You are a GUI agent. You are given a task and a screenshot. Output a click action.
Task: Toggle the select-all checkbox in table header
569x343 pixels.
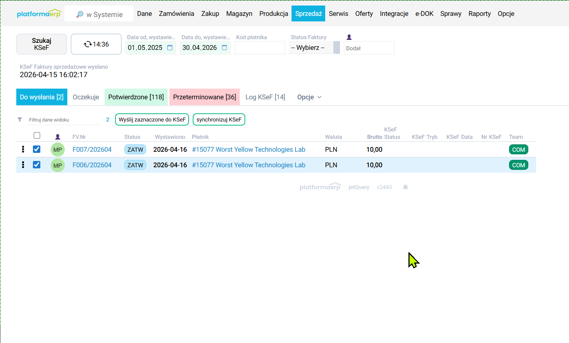[37, 136]
